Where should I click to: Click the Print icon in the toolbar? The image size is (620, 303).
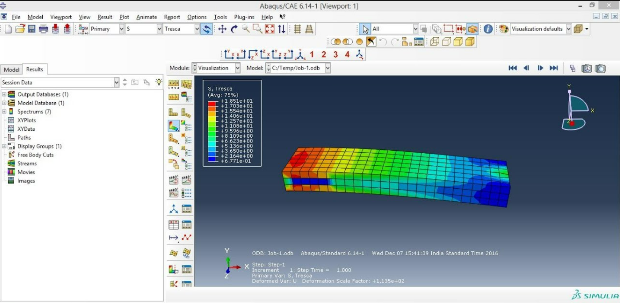pos(43,29)
